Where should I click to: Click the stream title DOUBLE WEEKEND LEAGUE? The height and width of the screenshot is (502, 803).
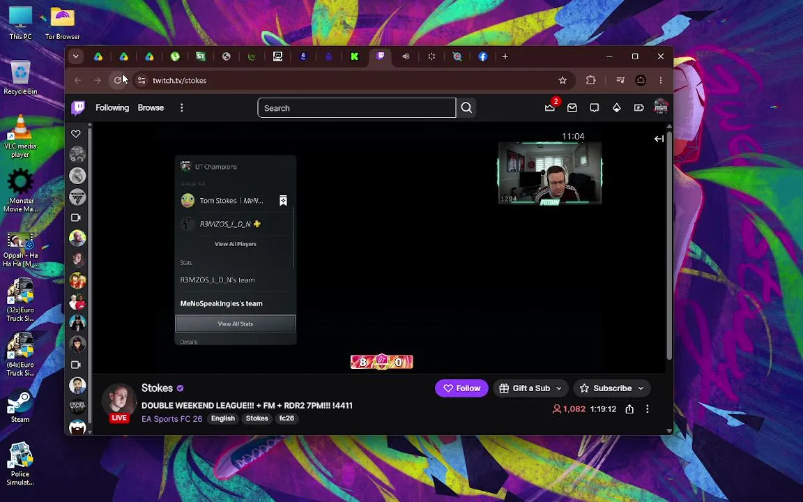(247, 405)
